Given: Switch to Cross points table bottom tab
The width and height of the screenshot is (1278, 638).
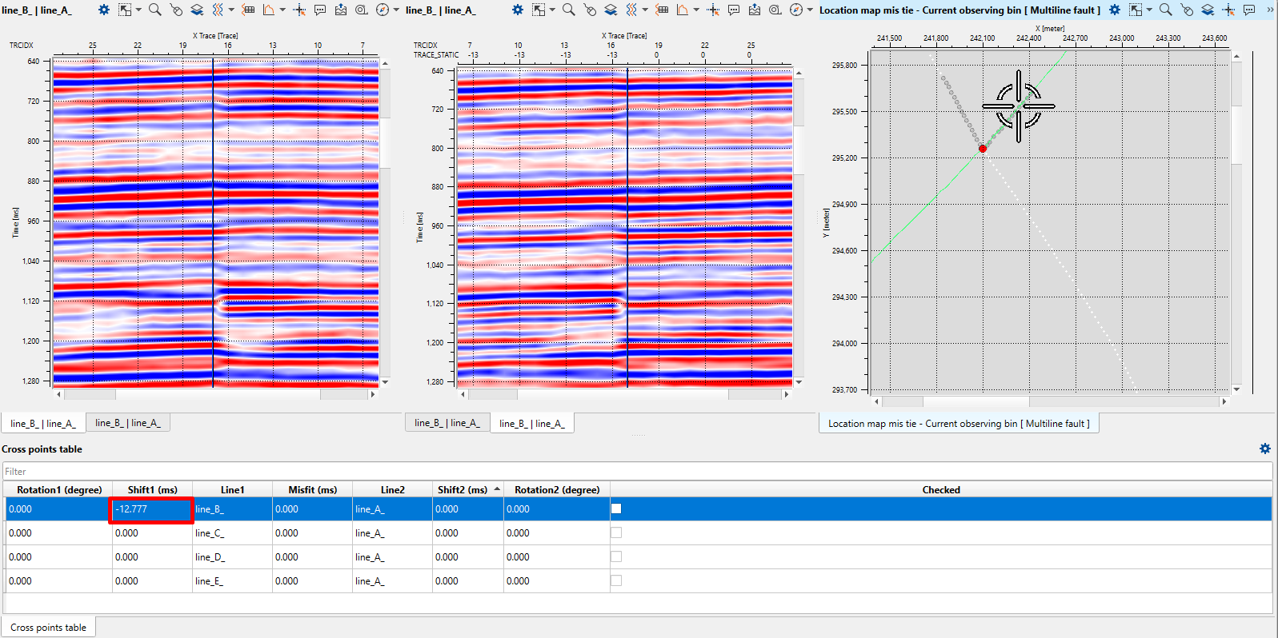Looking at the screenshot, I should [48, 628].
